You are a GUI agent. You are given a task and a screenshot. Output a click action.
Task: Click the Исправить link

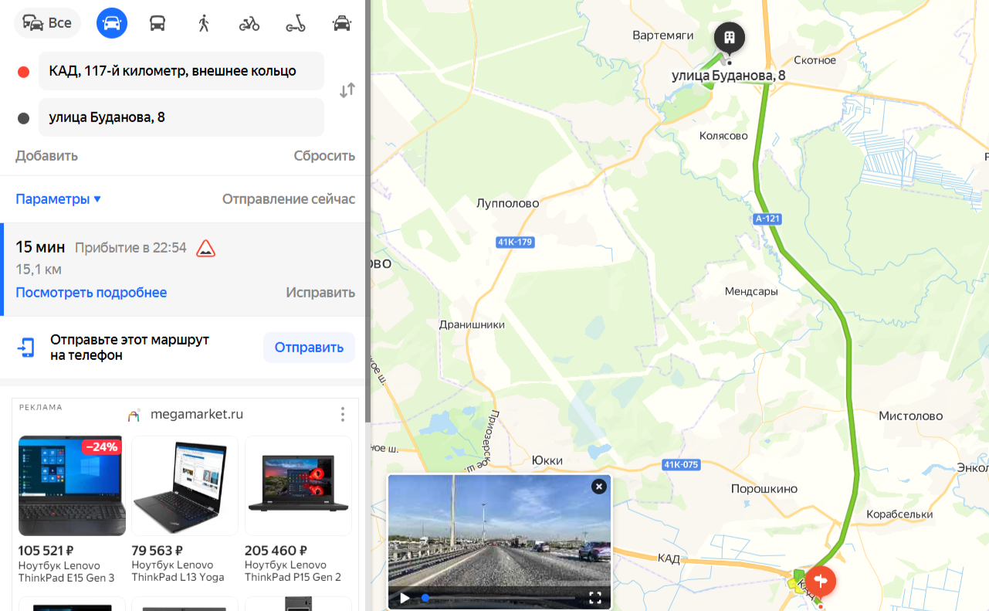[x=320, y=293]
